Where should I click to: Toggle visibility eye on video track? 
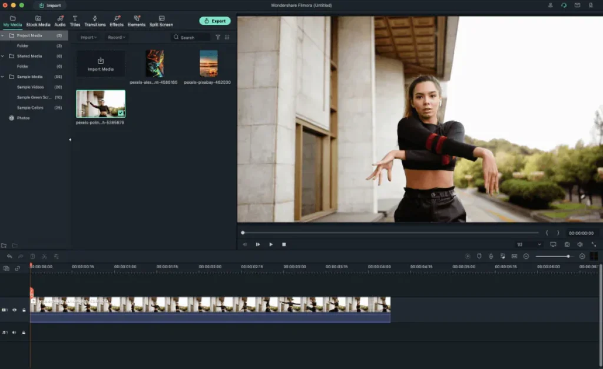[x=15, y=309]
